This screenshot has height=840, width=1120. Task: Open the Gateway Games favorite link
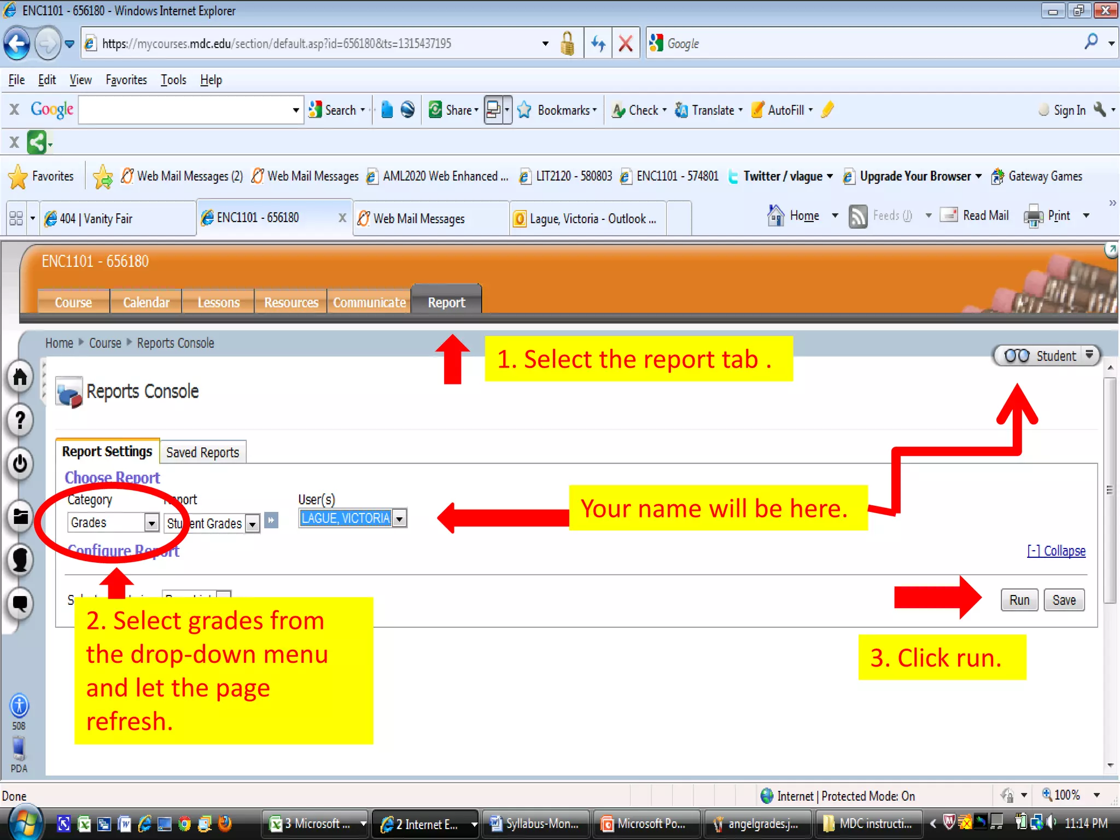tap(1036, 176)
